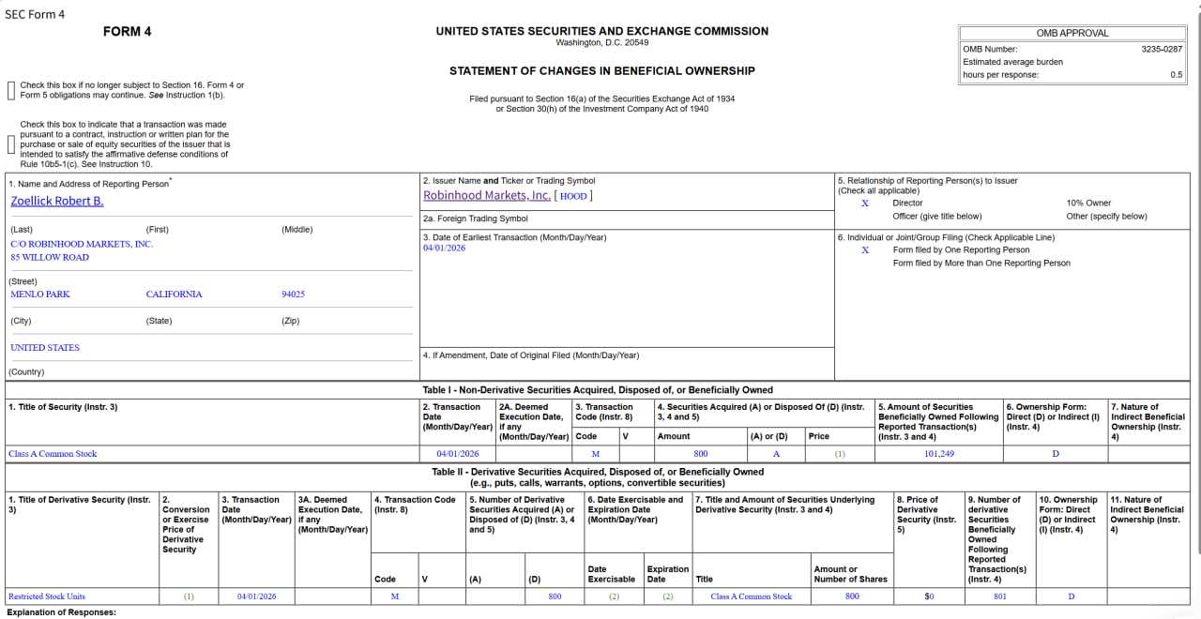The height and width of the screenshot is (619, 1201).
Task: Click the HOOD ticker symbol link
Action: [x=573, y=196]
